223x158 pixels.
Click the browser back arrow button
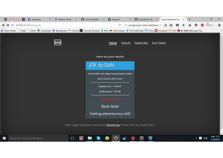click(x=4, y=25)
